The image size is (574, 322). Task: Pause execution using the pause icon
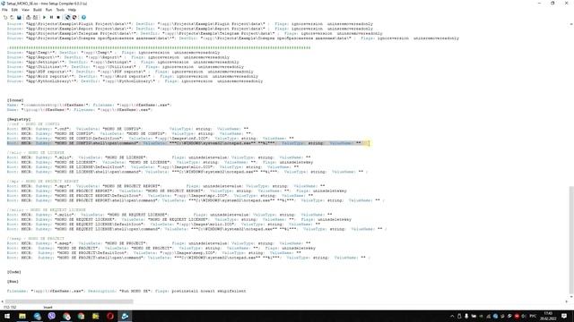point(51,17)
